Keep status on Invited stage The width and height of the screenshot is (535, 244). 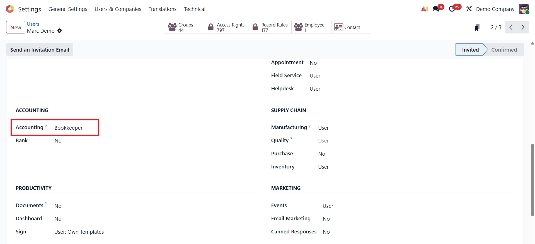tap(470, 49)
